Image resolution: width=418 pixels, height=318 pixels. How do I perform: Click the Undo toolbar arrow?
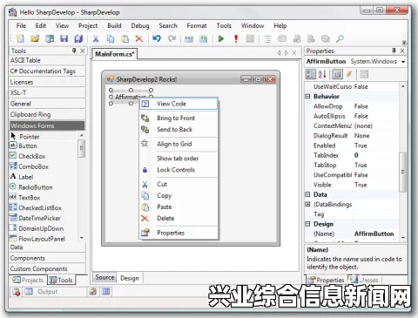[157, 38]
